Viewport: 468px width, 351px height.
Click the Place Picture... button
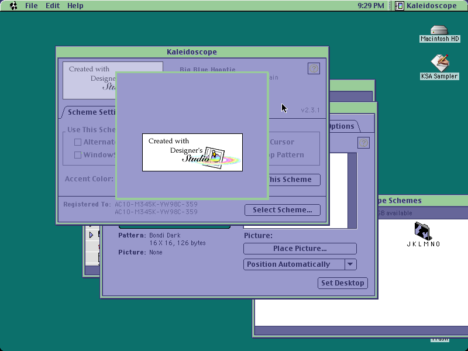pos(300,248)
